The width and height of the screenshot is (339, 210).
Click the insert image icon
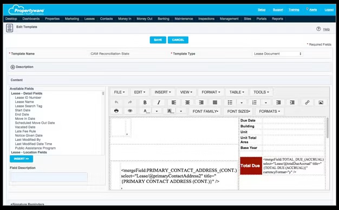pyautogui.click(x=321, y=103)
